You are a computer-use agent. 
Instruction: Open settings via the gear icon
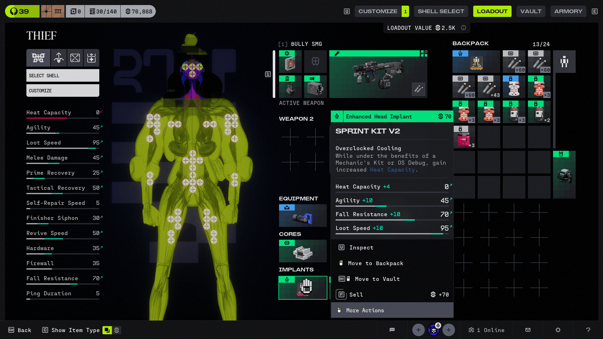(x=558, y=330)
